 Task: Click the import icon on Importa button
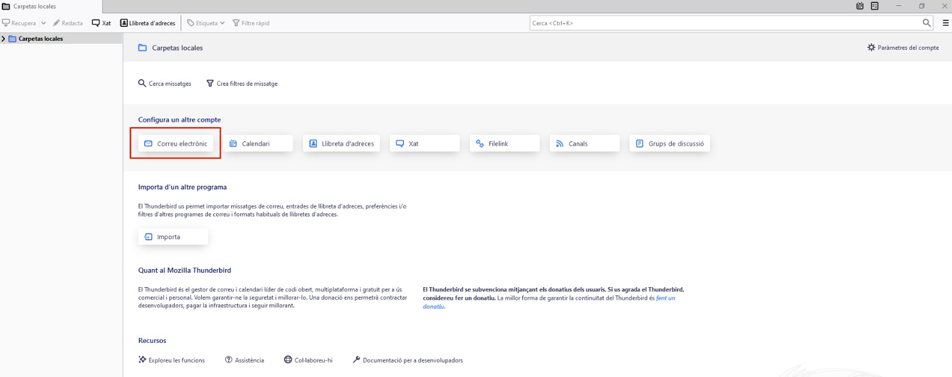tap(148, 237)
